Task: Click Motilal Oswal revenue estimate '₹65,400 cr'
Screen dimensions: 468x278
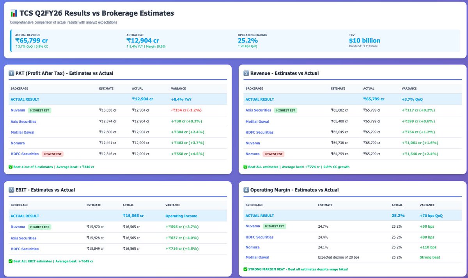Action: (339, 121)
